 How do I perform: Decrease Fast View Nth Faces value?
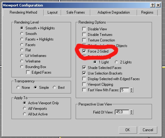coord(131,91)
